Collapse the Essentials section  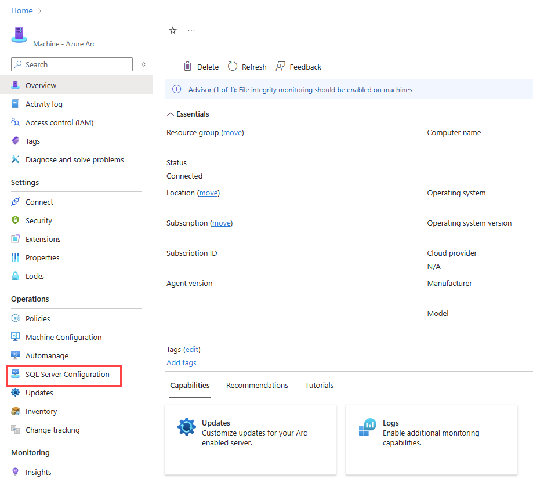click(x=171, y=114)
